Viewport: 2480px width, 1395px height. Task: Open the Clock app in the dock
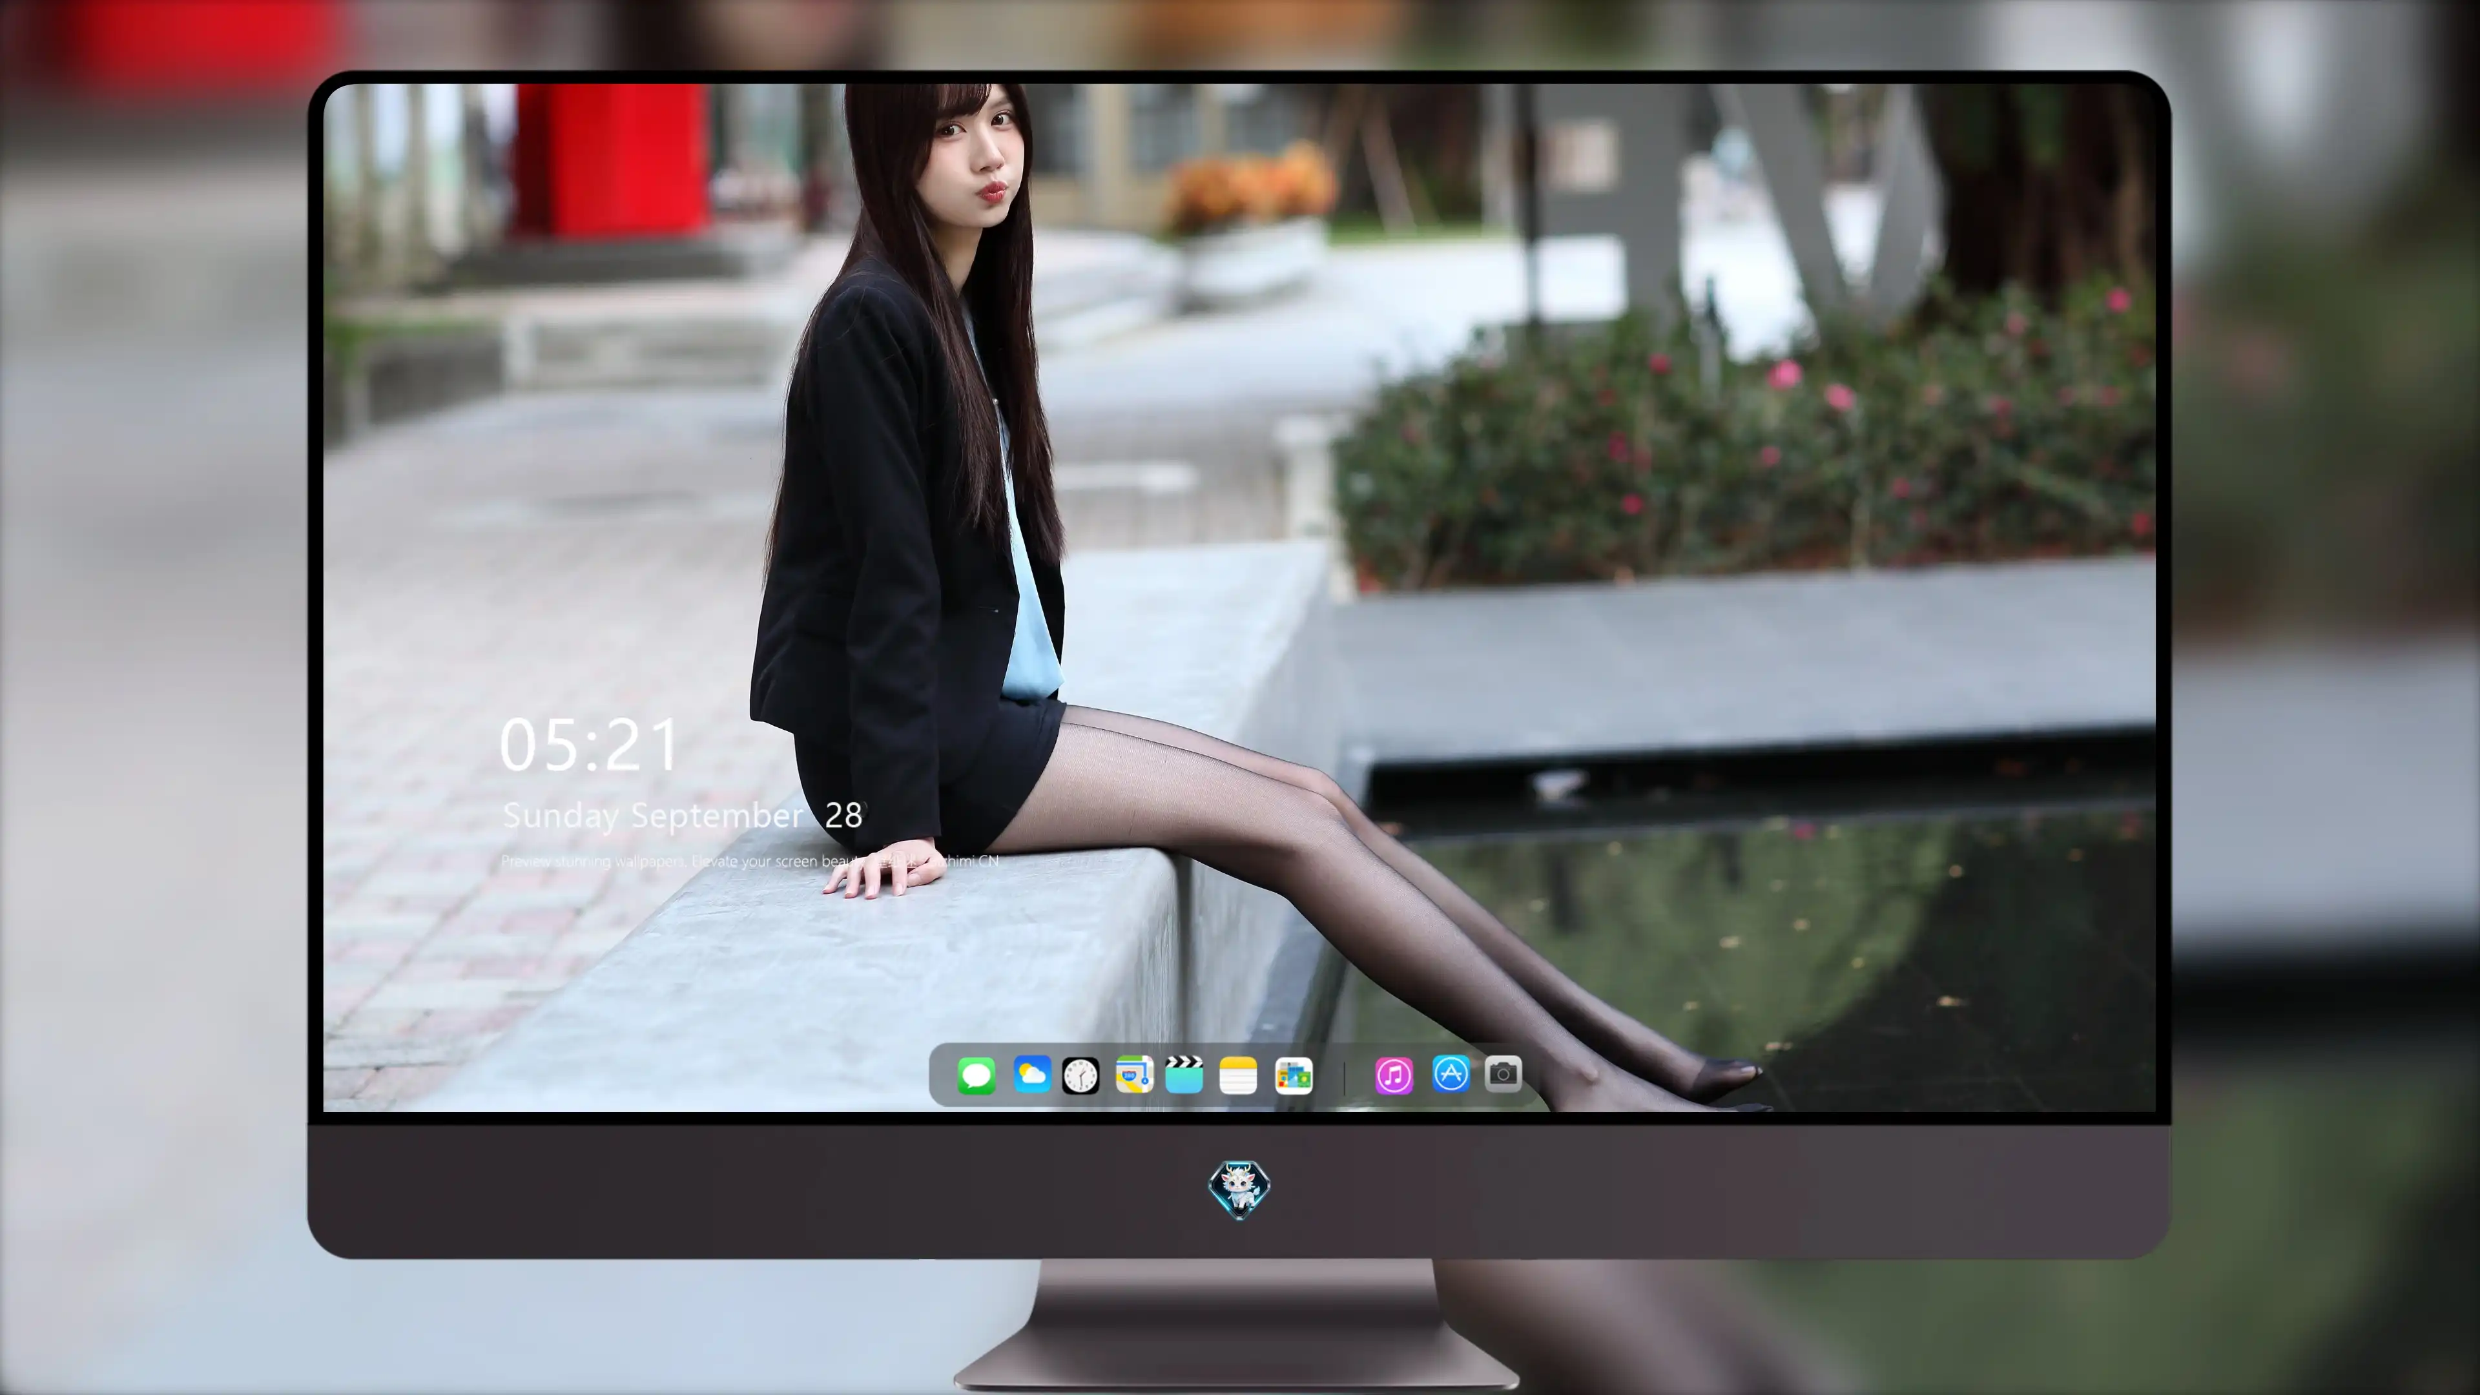[x=1080, y=1075]
